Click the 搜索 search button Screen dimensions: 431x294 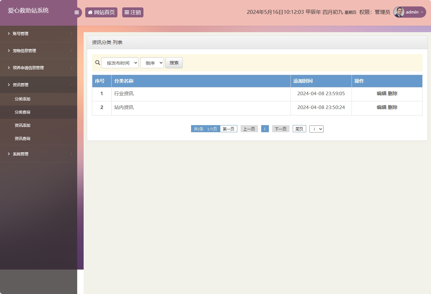174,63
